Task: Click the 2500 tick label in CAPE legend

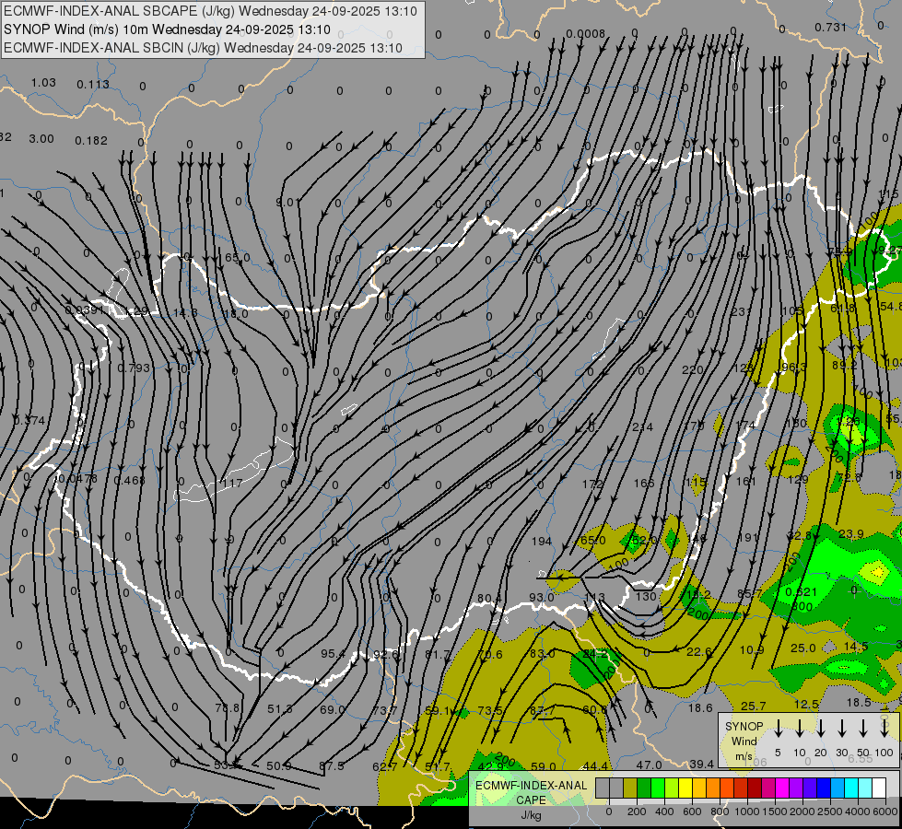Action: click(829, 811)
